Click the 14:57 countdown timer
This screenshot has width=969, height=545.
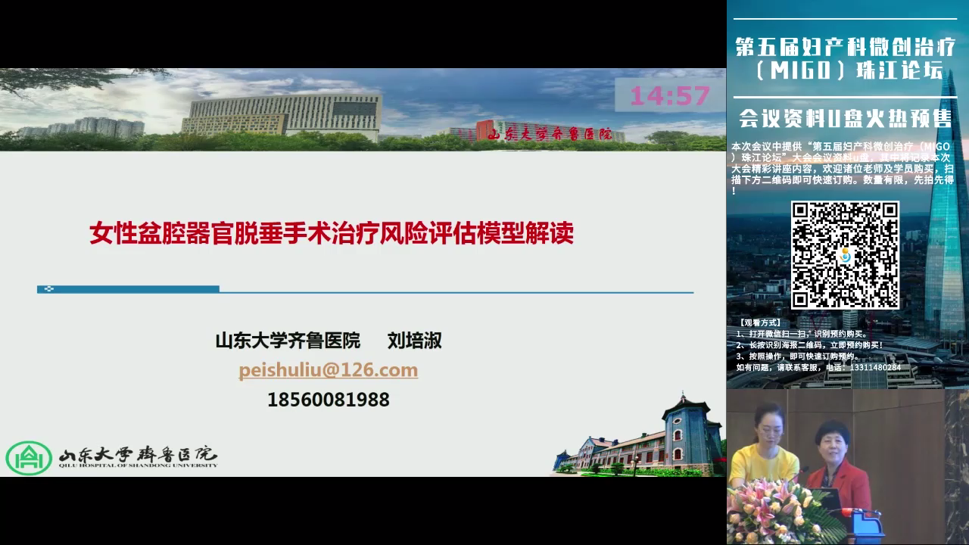click(x=669, y=96)
